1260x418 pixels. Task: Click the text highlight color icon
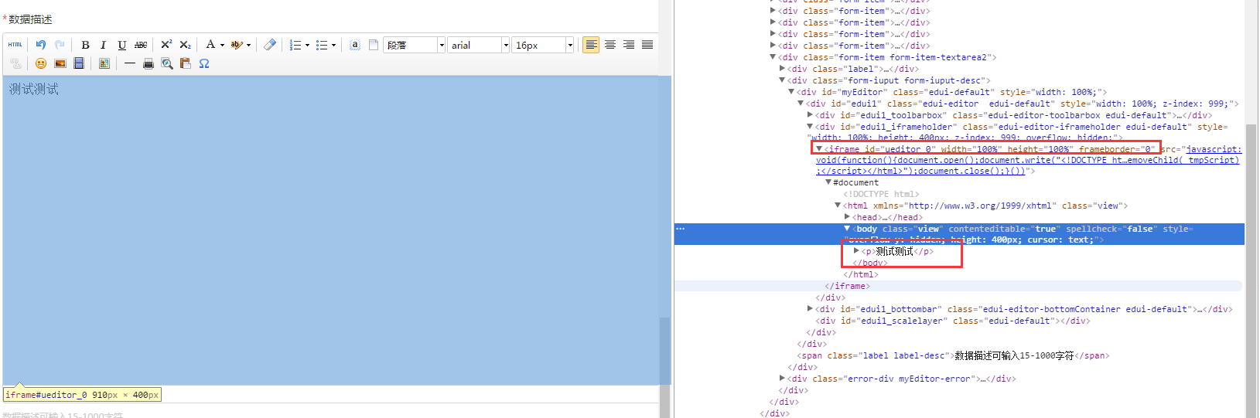(x=237, y=45)
